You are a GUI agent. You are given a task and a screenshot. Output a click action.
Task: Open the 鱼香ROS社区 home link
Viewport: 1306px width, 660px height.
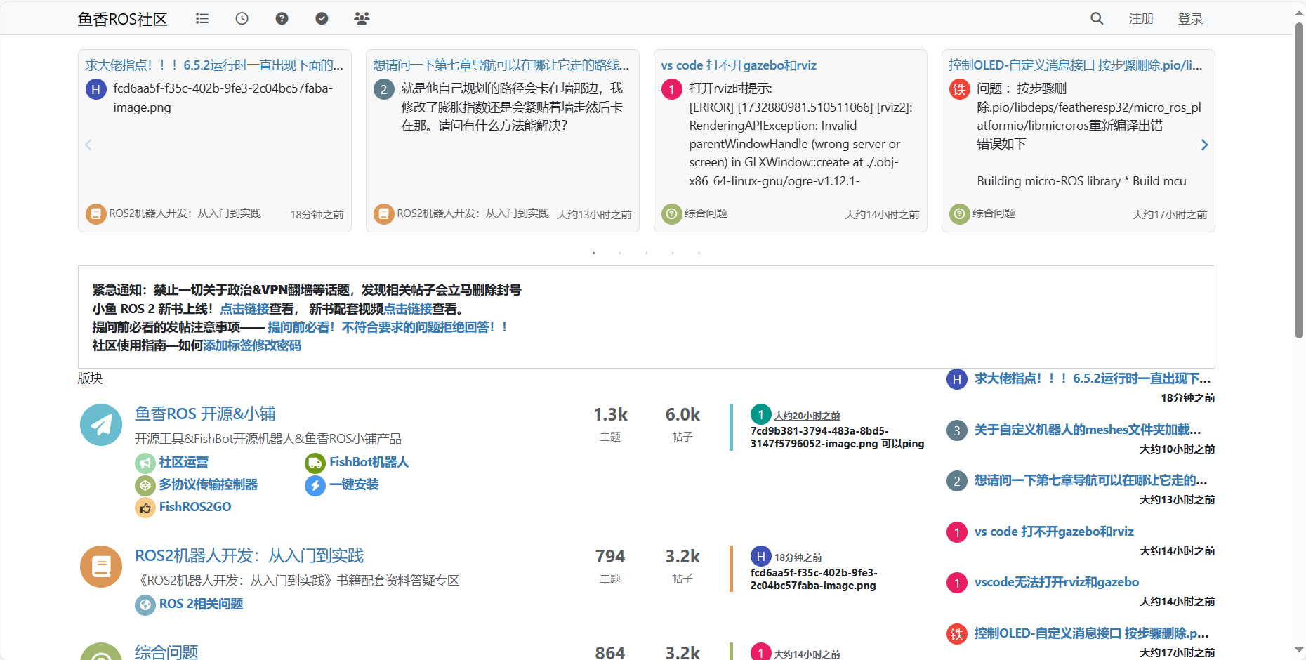(122, 19)
